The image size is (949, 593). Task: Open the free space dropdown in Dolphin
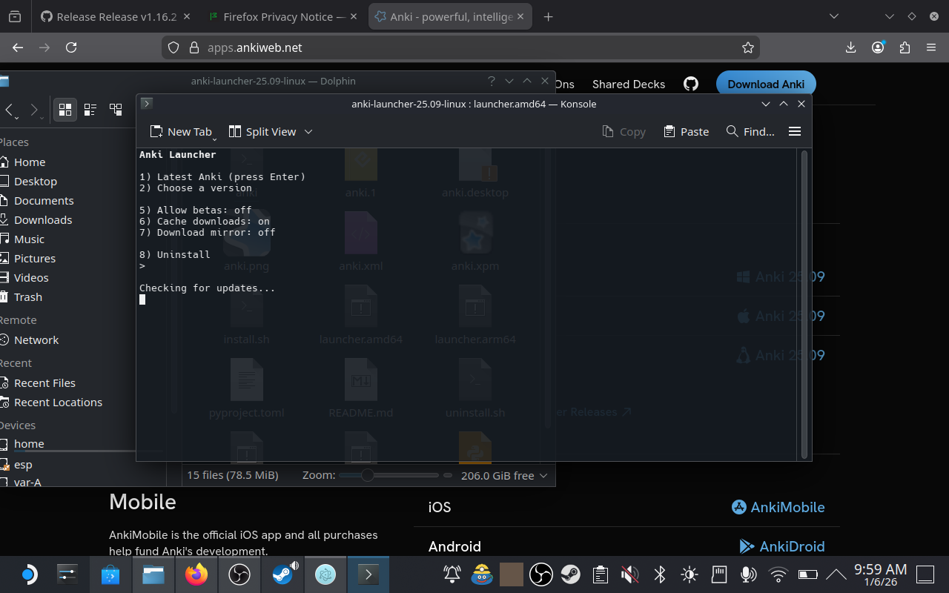tap(545, 475)
